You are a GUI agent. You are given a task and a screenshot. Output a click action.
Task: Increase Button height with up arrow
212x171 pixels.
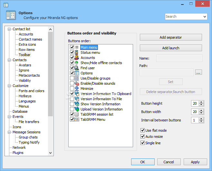[201, 102]
